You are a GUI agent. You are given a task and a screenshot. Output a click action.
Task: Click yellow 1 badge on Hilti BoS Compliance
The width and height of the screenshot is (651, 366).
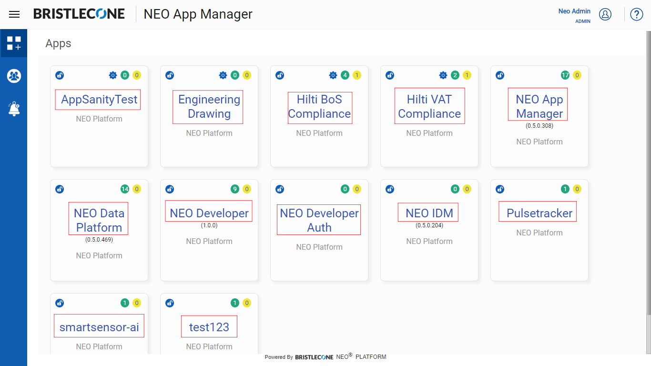coord(357,75)
